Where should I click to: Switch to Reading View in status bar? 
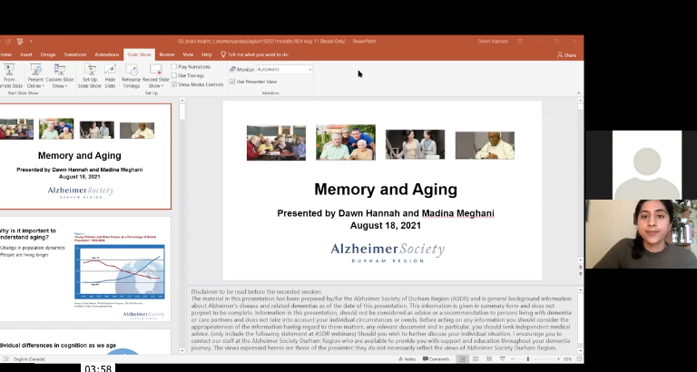pos(487,359)
